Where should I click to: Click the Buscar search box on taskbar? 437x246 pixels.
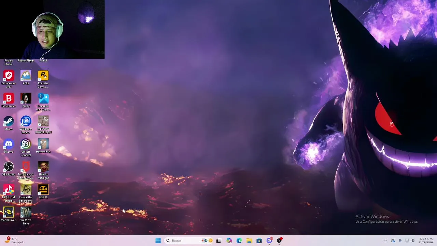pyautogui.click(x=188, y=241)
